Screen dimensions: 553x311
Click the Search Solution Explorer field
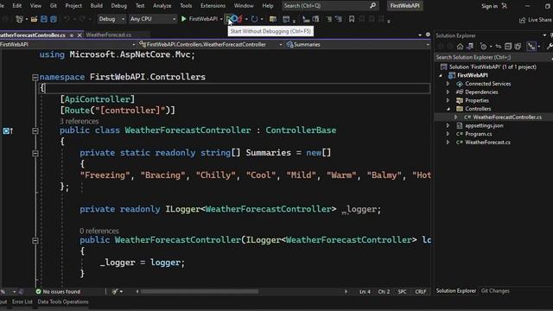(x=493, y=57)
